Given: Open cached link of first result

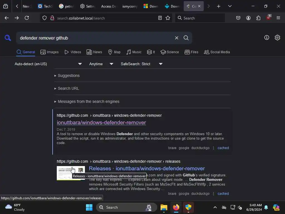Looking at the screenshot, I should coord(223,148).
